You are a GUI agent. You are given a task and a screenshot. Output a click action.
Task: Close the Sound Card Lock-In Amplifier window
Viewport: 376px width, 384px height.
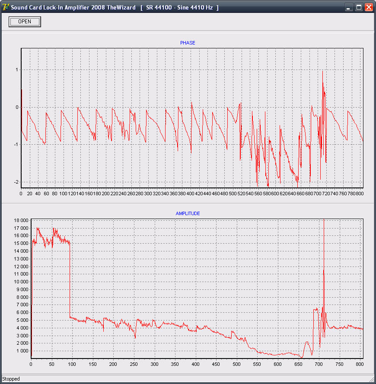click(368, 7)
